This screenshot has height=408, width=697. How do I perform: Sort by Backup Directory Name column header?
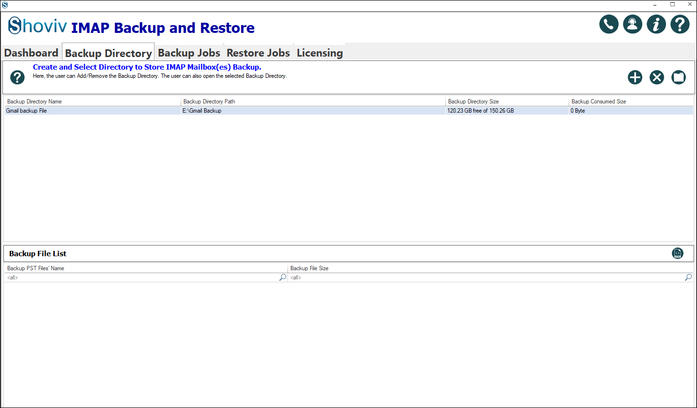click(x=92, y=102)
